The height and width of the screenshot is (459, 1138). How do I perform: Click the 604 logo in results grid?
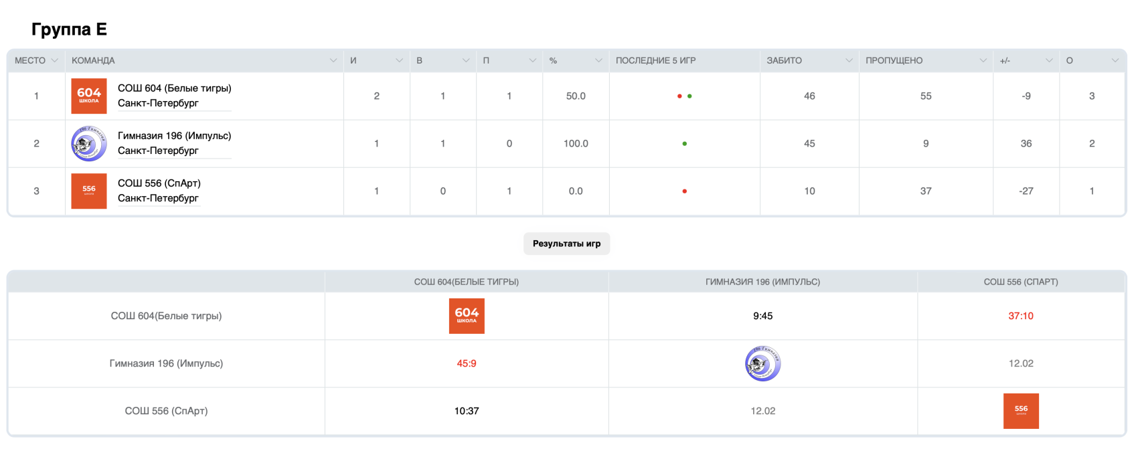point(467,316)
